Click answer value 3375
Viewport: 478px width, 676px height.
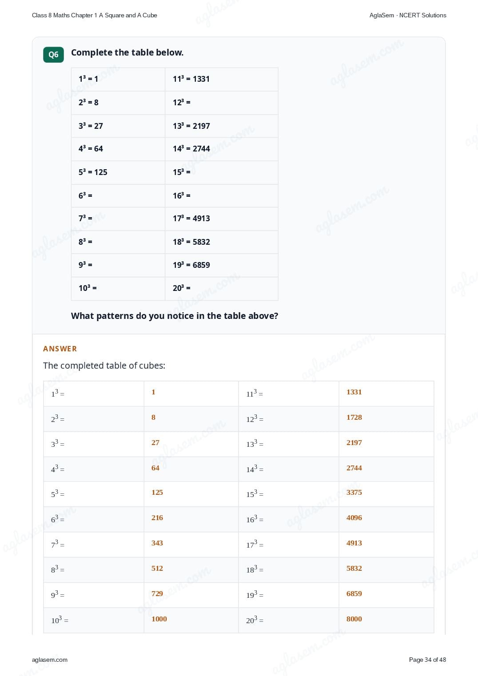(x=354, y=492)
